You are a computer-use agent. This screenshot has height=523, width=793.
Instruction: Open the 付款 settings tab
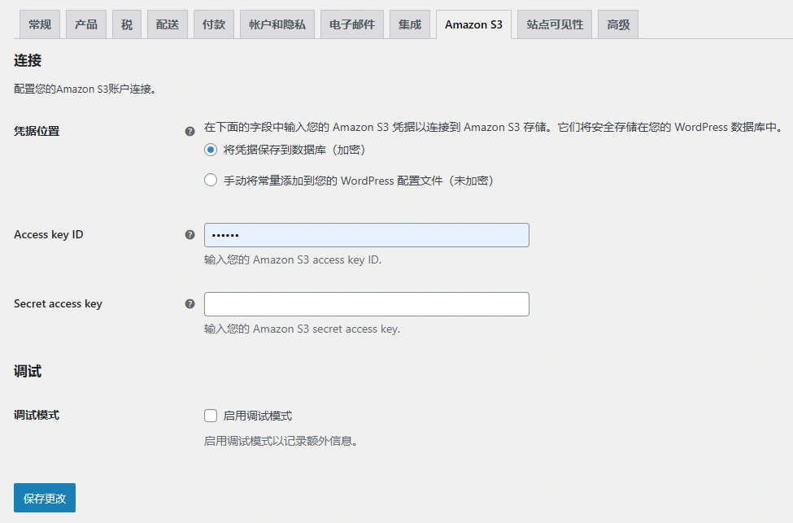(212, 24)
